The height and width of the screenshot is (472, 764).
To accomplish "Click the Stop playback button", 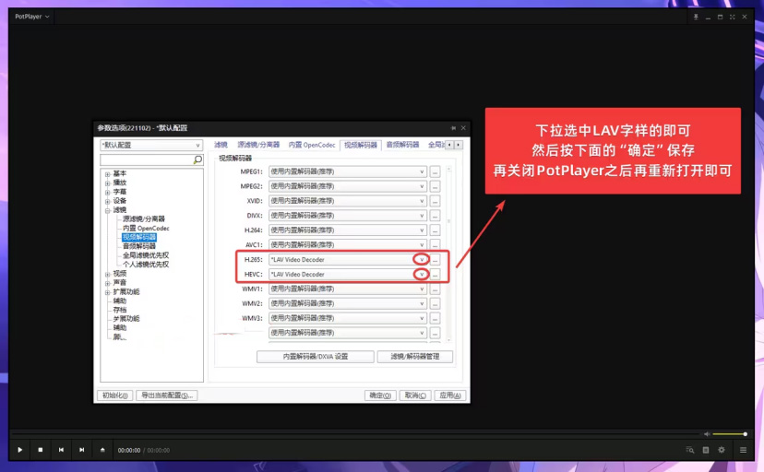I will pos(41,450).
